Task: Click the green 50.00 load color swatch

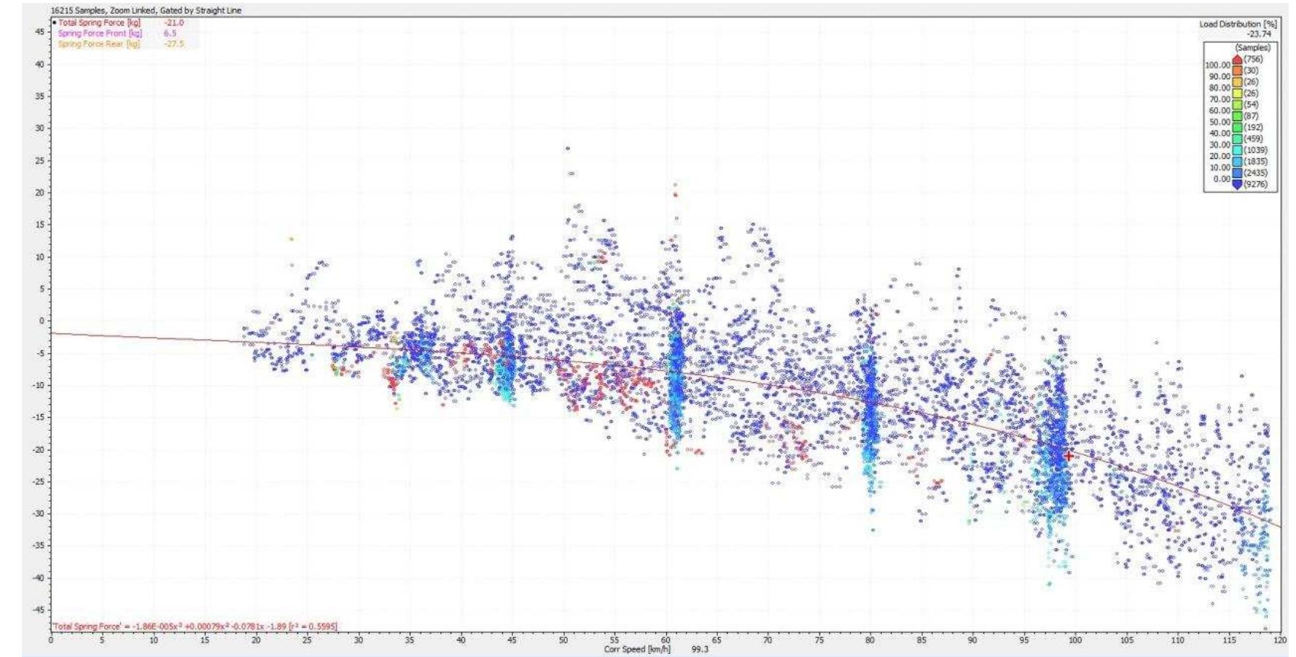Action: (x=1236, y=116)
